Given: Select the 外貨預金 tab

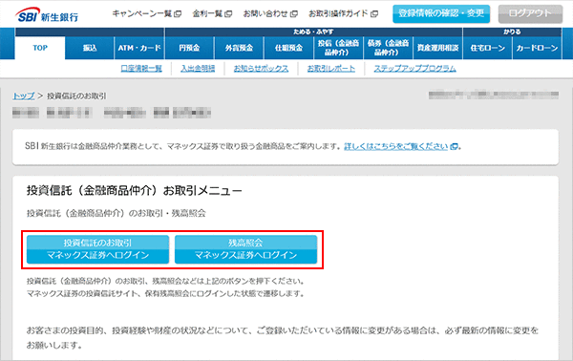Looking at the screenshot, I should point(239,48).
